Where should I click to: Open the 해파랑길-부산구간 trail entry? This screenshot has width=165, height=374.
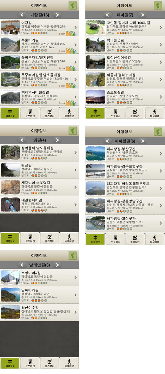tap(125, 153)
